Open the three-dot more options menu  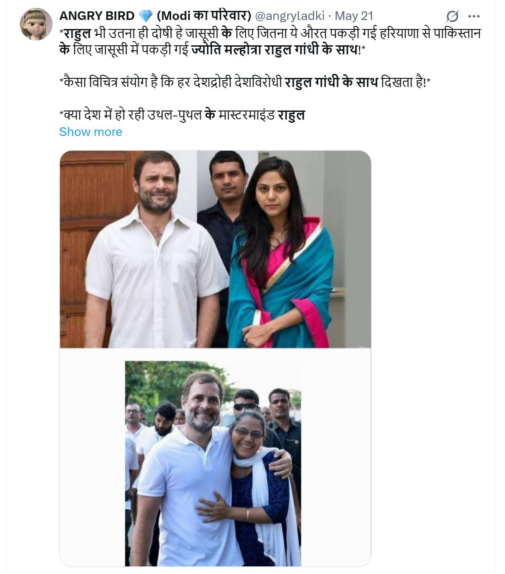coord(474,17)
